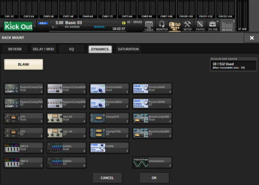Image resolution: width=259 pixels, height=185 pixels.
Task: Switch to the Delay / Mod tab
Action: (x=43, y=49)
